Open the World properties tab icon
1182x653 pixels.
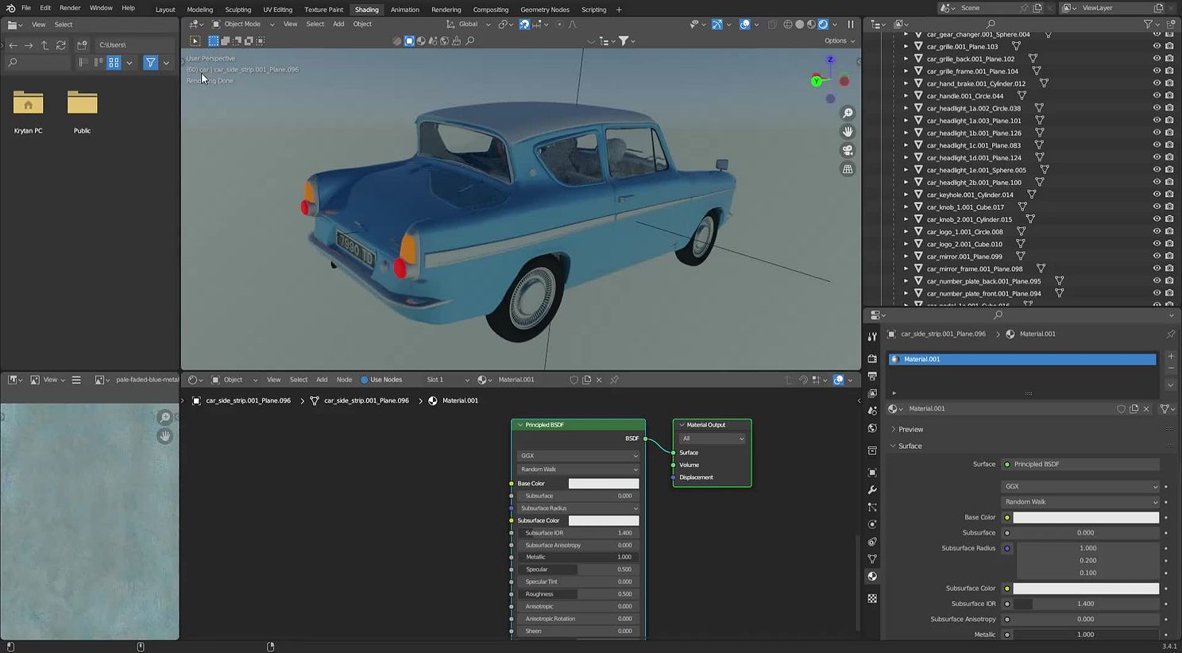872,428
